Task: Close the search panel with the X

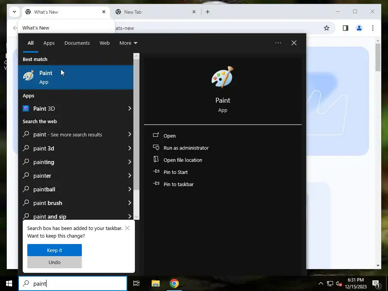Action: pyautogui.click(x=294, y=43)
